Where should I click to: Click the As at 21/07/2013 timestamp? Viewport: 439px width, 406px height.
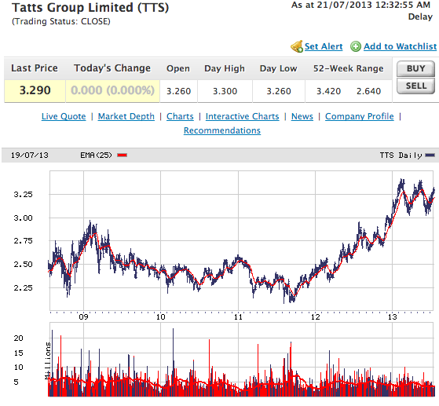coord(360,5)
